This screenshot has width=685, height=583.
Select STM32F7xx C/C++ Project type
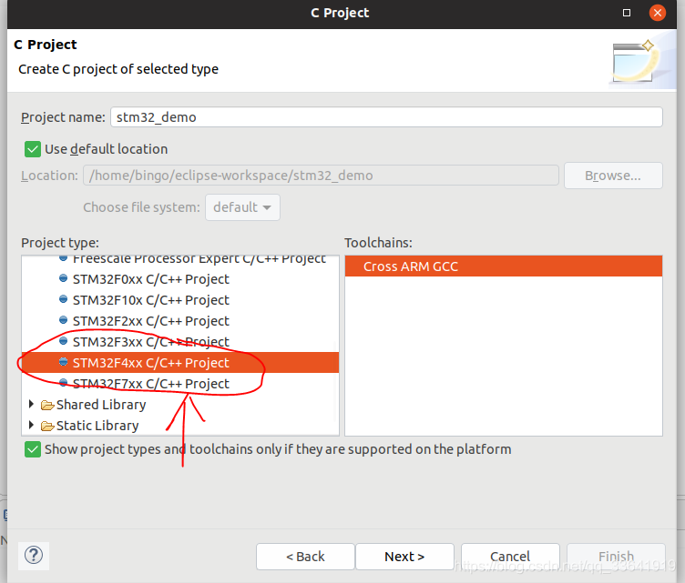[150, 384]
